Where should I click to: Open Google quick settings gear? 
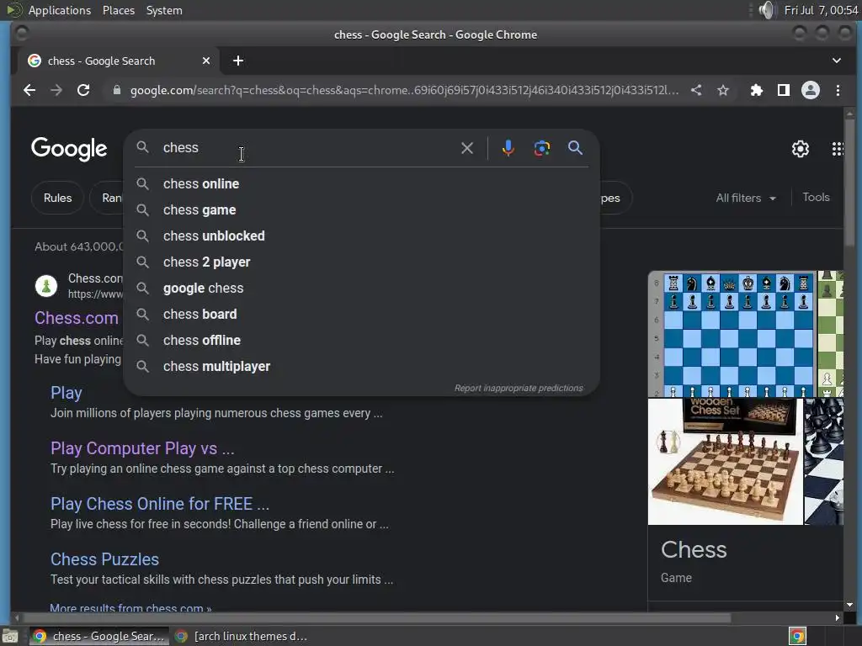pyautogui.click(x=801, y=148)
